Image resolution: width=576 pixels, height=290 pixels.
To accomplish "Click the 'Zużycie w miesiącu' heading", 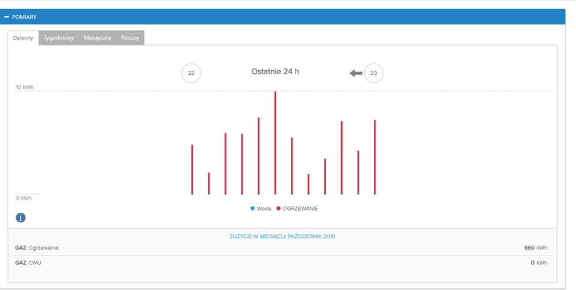I will (x=282, y=236).
